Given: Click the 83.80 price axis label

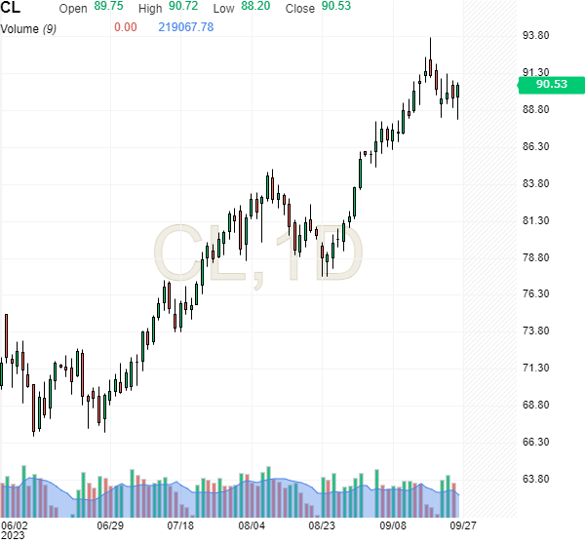Looking at the screenshot, I should 535,183.
